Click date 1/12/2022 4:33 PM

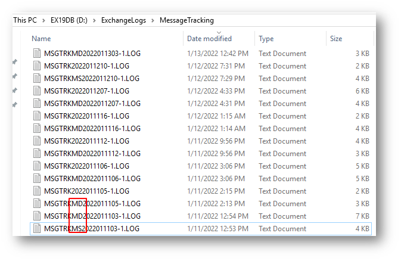coord(216,91)
